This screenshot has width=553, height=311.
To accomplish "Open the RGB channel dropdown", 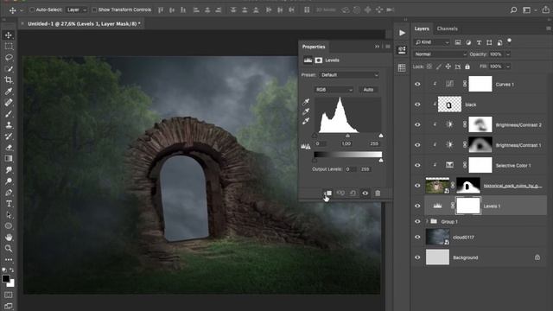I will point(334,90).
